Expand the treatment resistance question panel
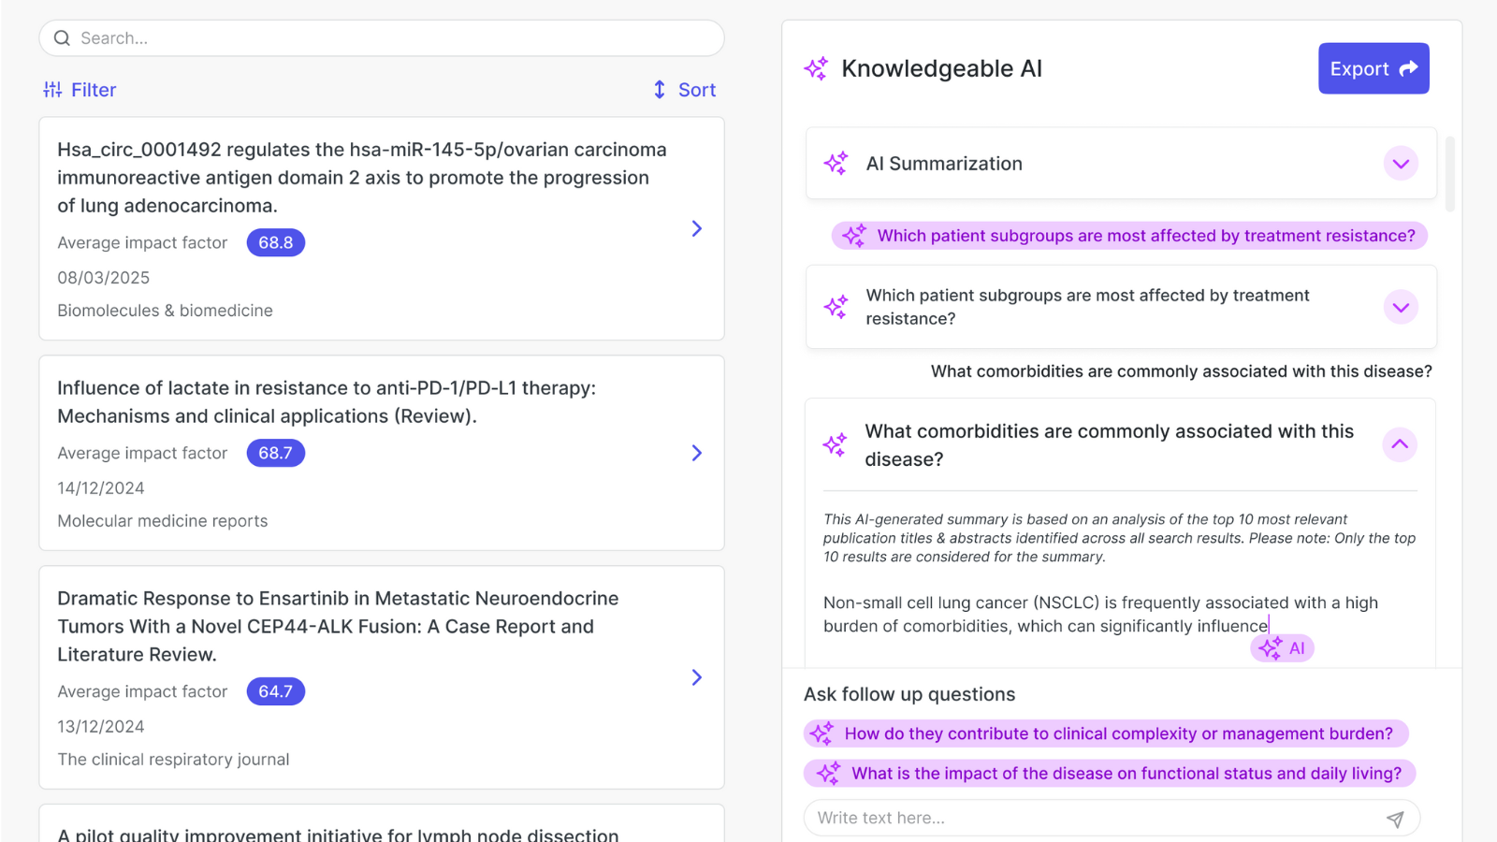 coord(1400,307)
